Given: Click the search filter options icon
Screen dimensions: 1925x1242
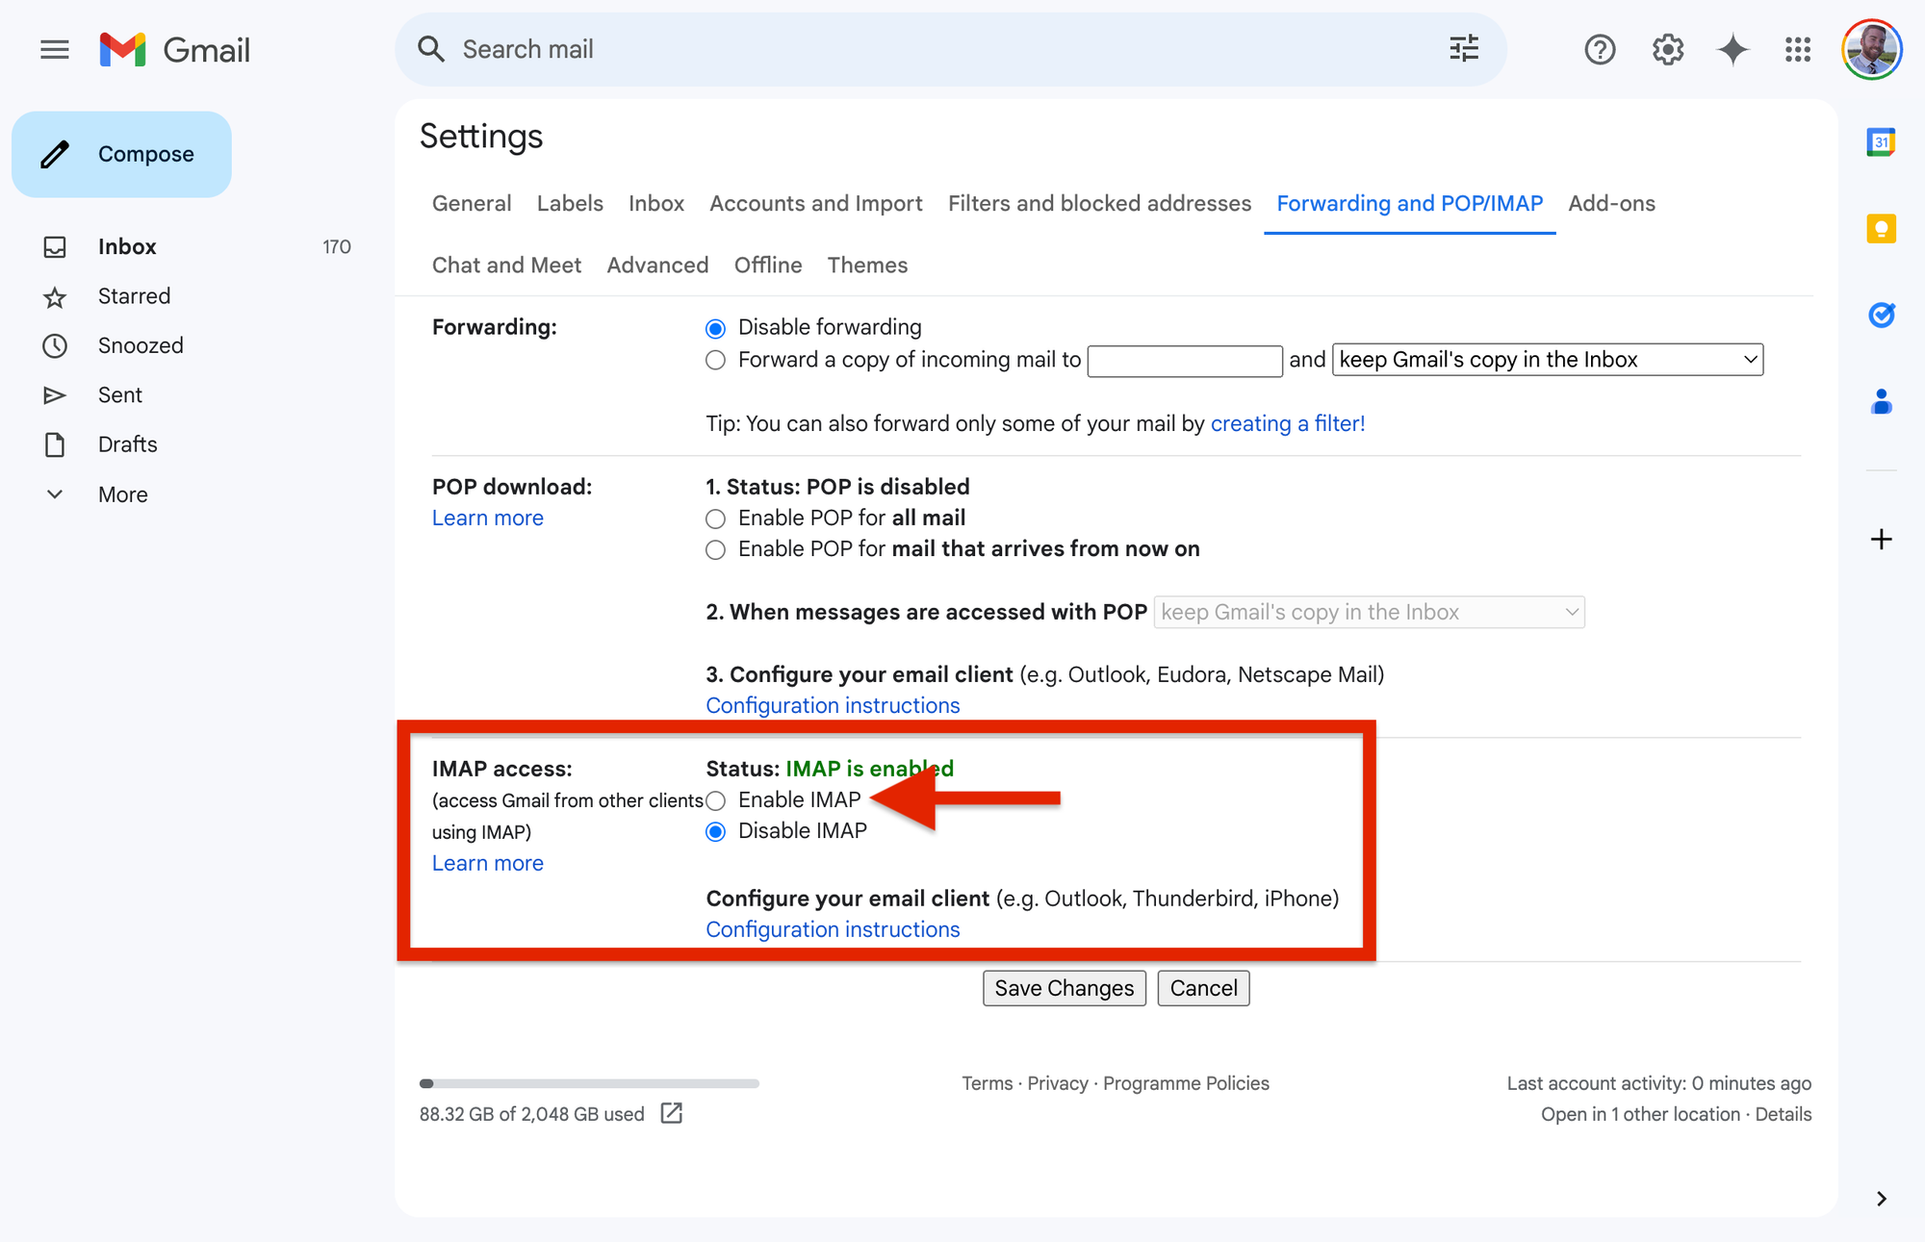Looking at the screenshot, I should [1464, 49].
